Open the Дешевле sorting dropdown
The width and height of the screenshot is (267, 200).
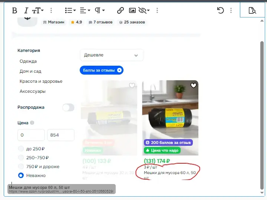click(x=112, y=55)
